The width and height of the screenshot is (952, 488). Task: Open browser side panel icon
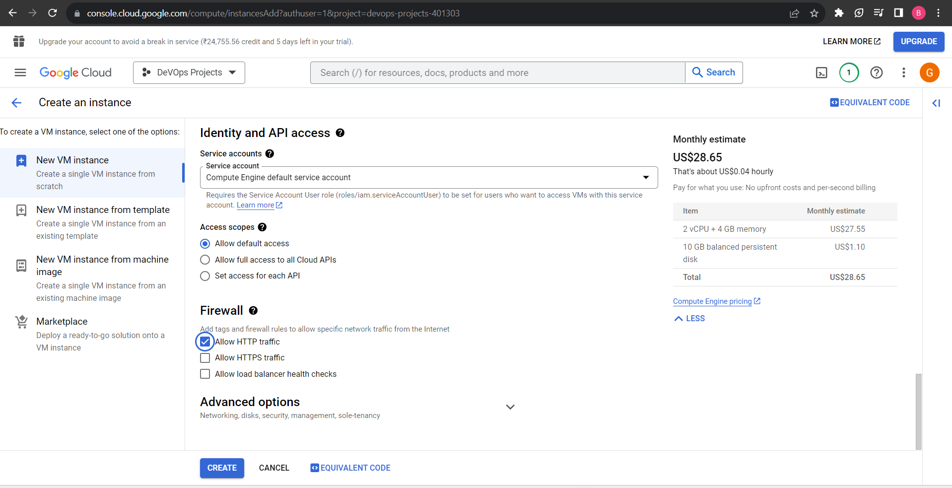(898, 13)
